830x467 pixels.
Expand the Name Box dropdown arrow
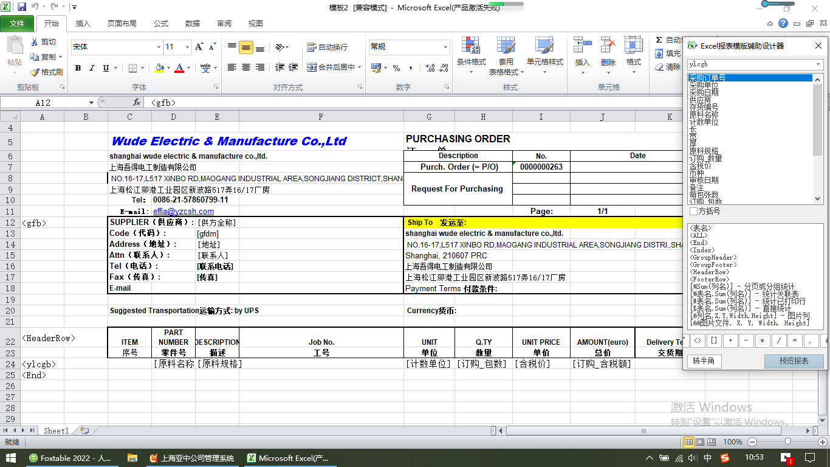point(91,103)
